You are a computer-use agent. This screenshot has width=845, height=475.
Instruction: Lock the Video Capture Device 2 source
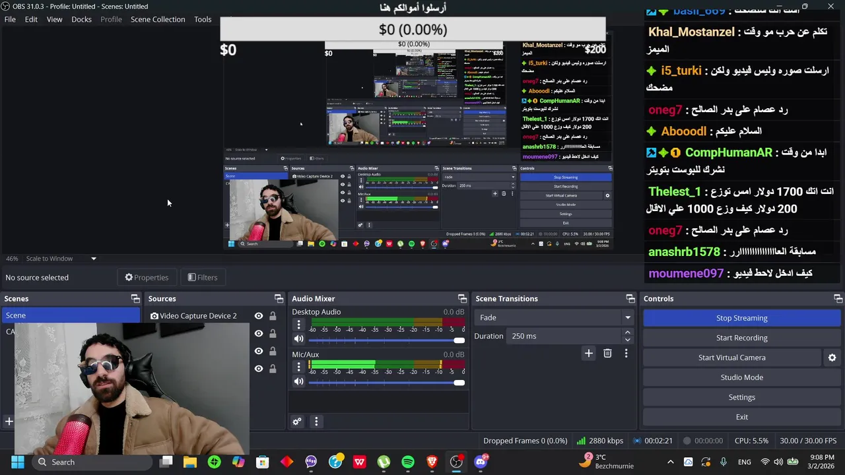pos(273,316)
